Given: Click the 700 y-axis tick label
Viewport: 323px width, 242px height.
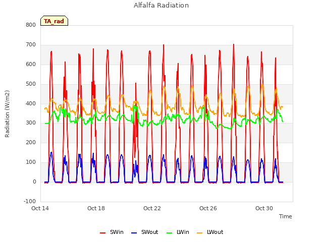Looking at the screenshot, I should tap(31, 45).
